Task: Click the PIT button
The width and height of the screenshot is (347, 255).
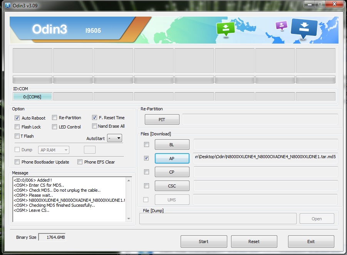Action: coord(162,120)
